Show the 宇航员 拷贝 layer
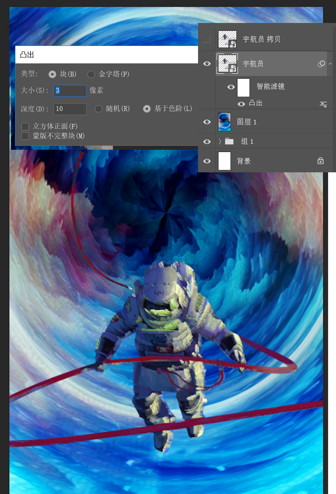 tap(206, 39)
